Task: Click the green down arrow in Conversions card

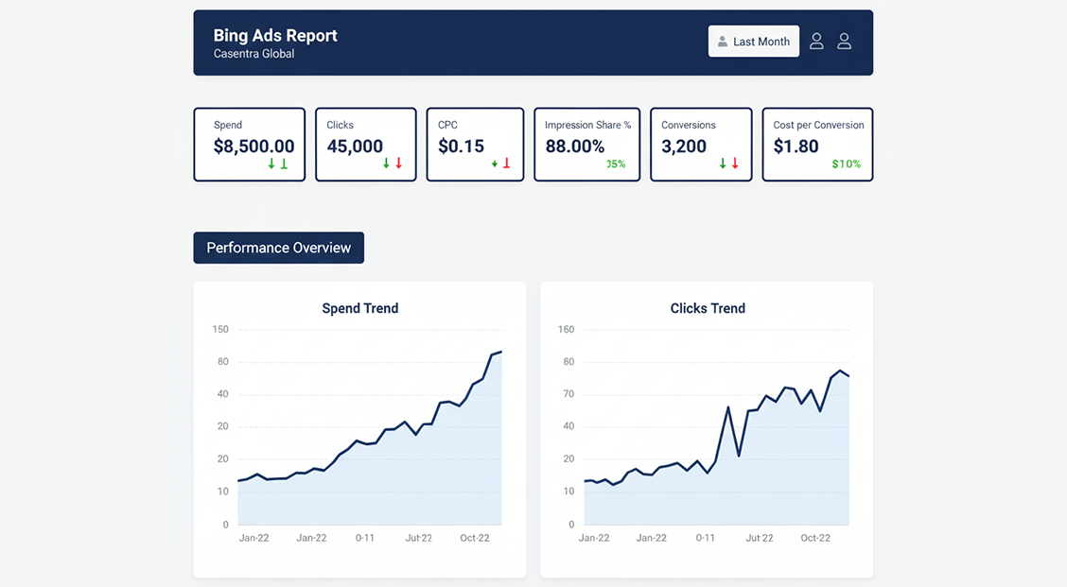Action: [x=723, y=164]
